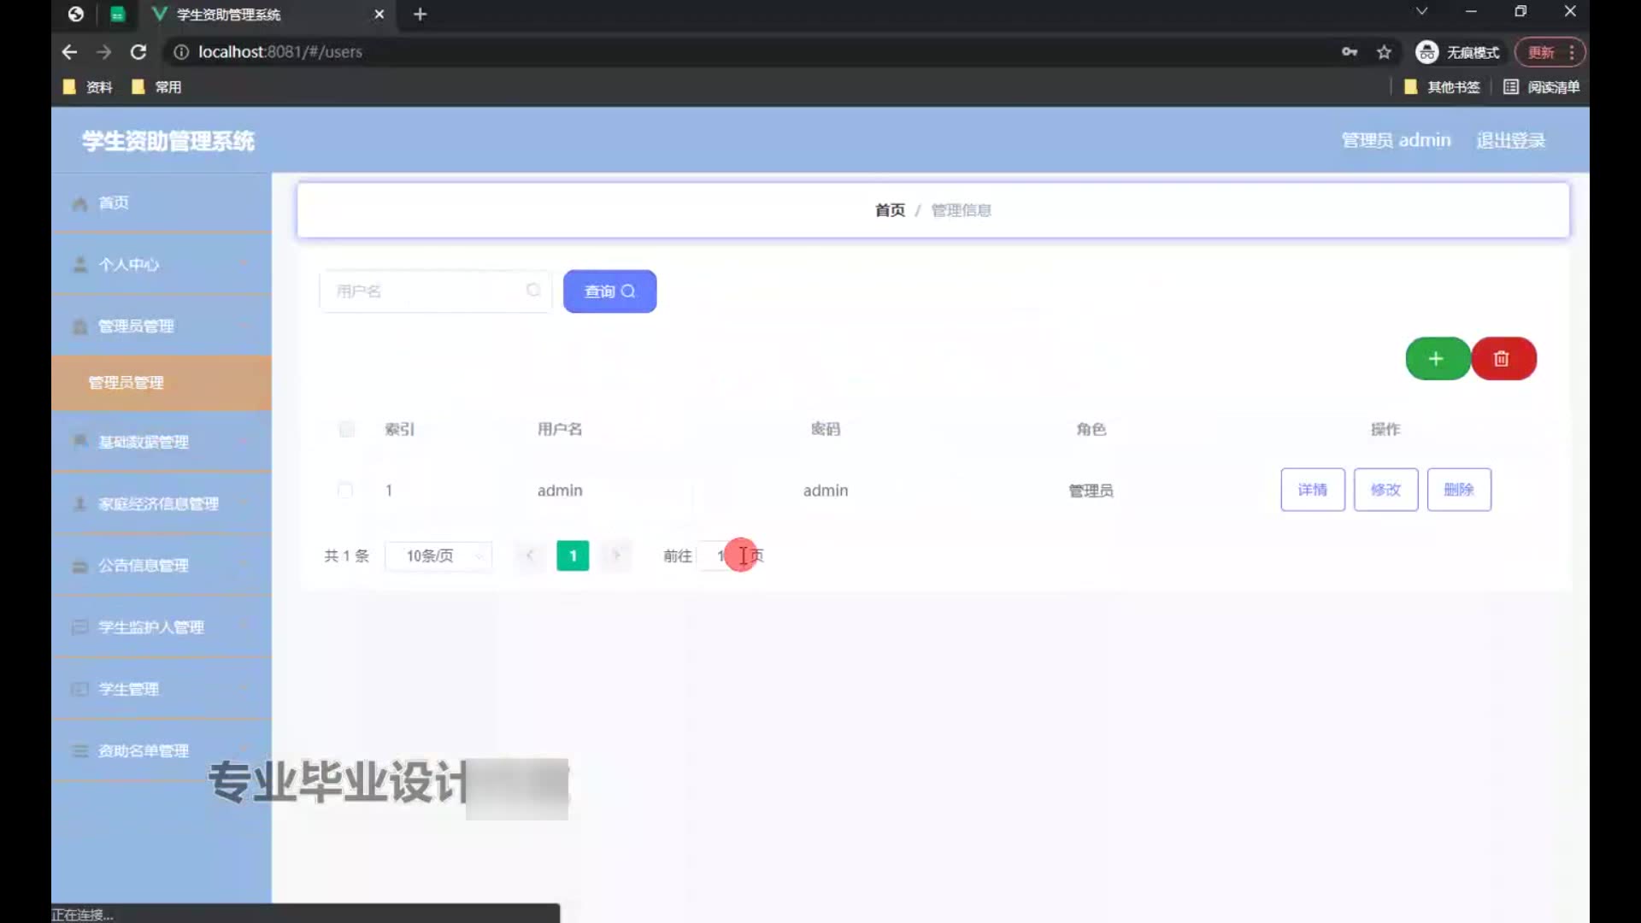Open the 10条/页 page size dropdown

438,556
